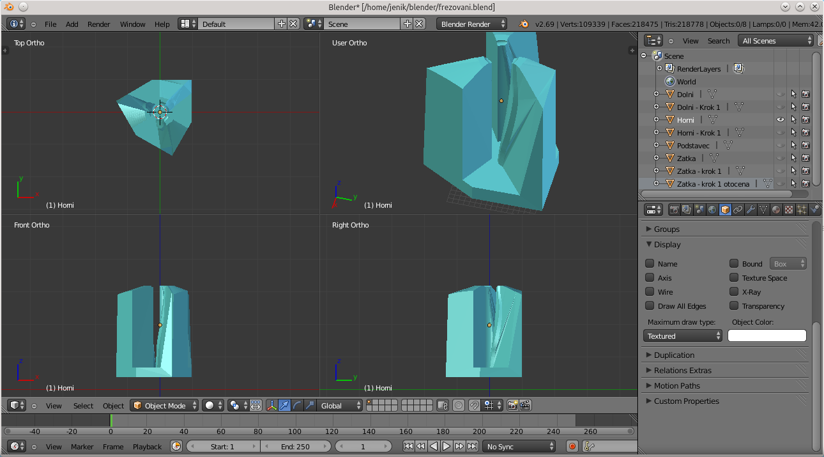
Task: Check the X-Ray display option
Action: tap(734, 292)
